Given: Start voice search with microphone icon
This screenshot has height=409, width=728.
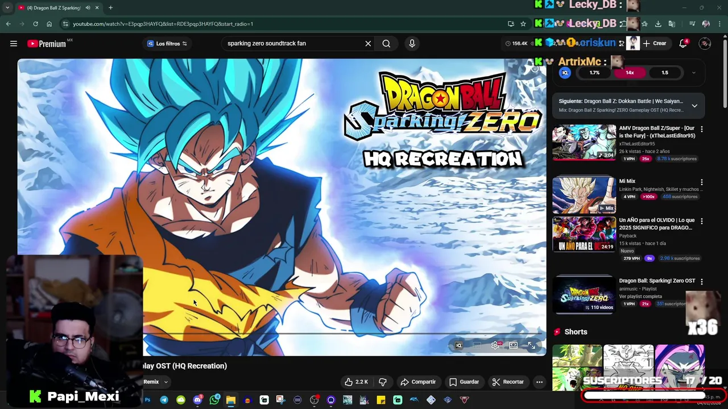Looking at the screenshot, I should click(412, 43).
